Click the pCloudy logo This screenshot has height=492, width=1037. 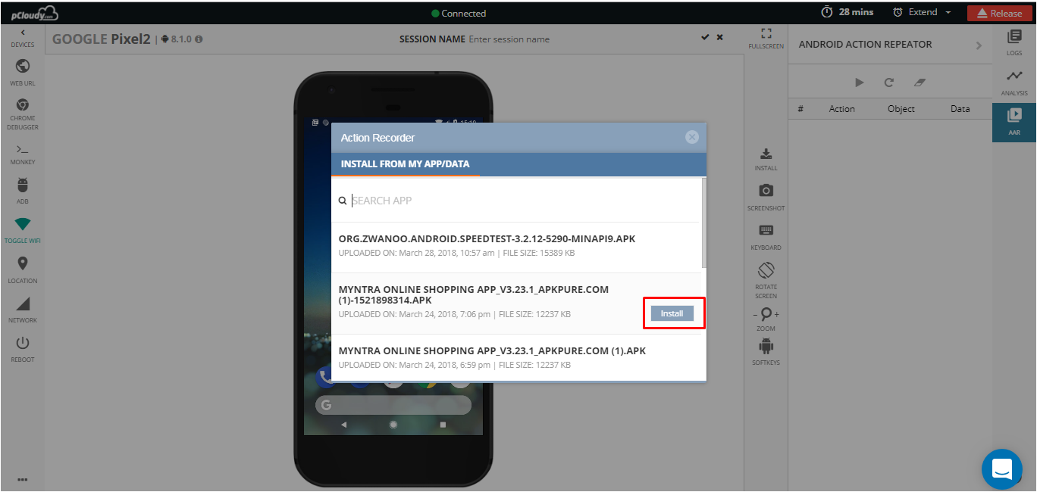pyautogui.click(x=34, y=13)
